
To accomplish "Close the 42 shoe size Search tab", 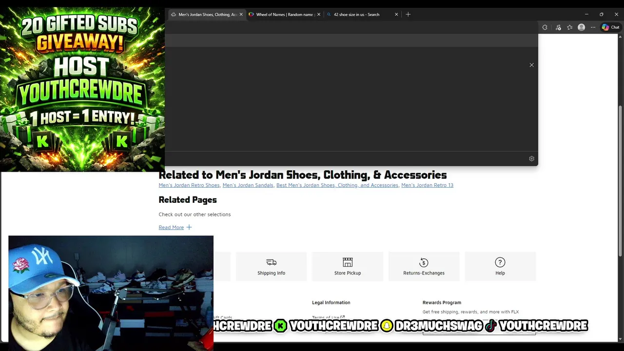I will (x=396, y=15).
